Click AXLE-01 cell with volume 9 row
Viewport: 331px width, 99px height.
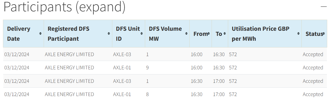[122, 67]
